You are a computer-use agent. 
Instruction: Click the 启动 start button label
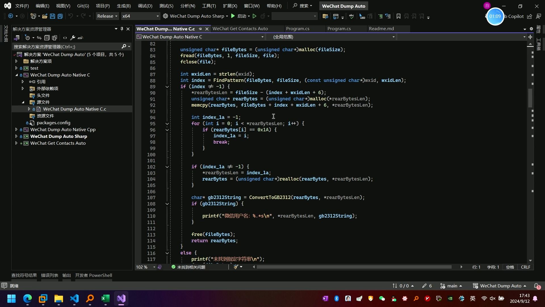click(242, 16)
